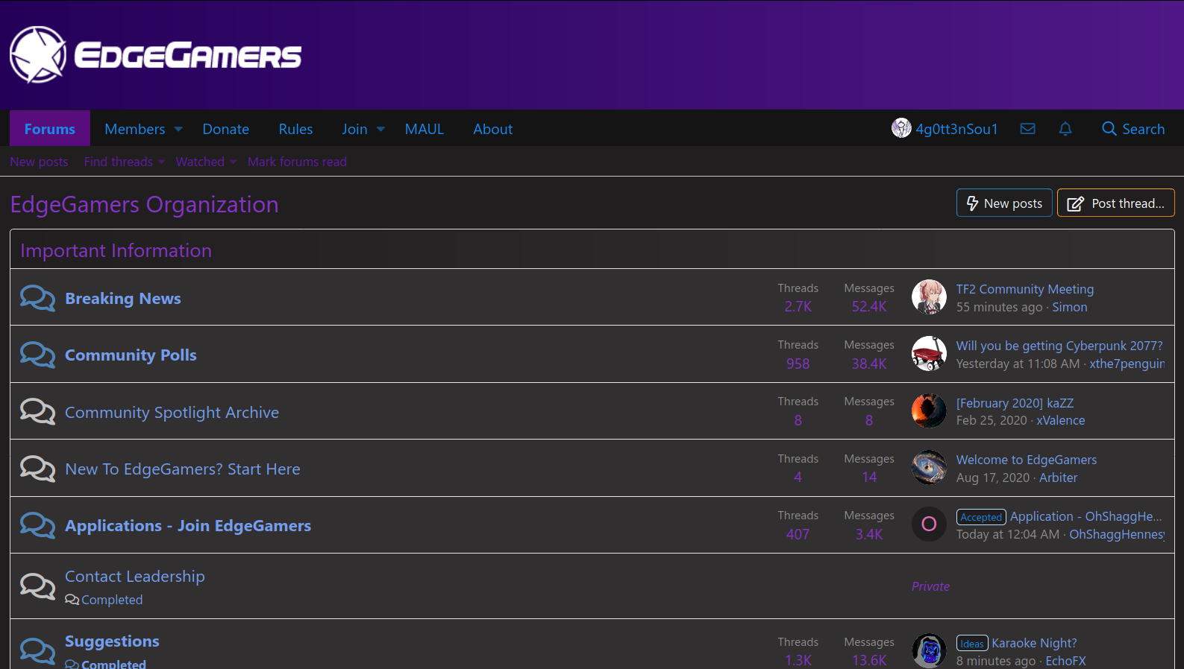Click the Breaking News chat bubble icon

tap(37, 298)
